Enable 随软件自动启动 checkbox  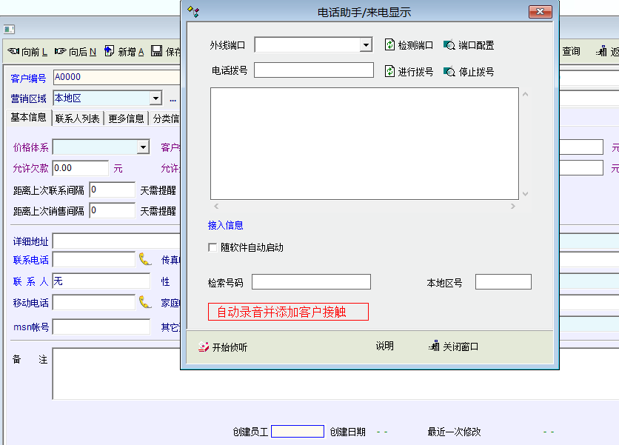coord(213,247)
